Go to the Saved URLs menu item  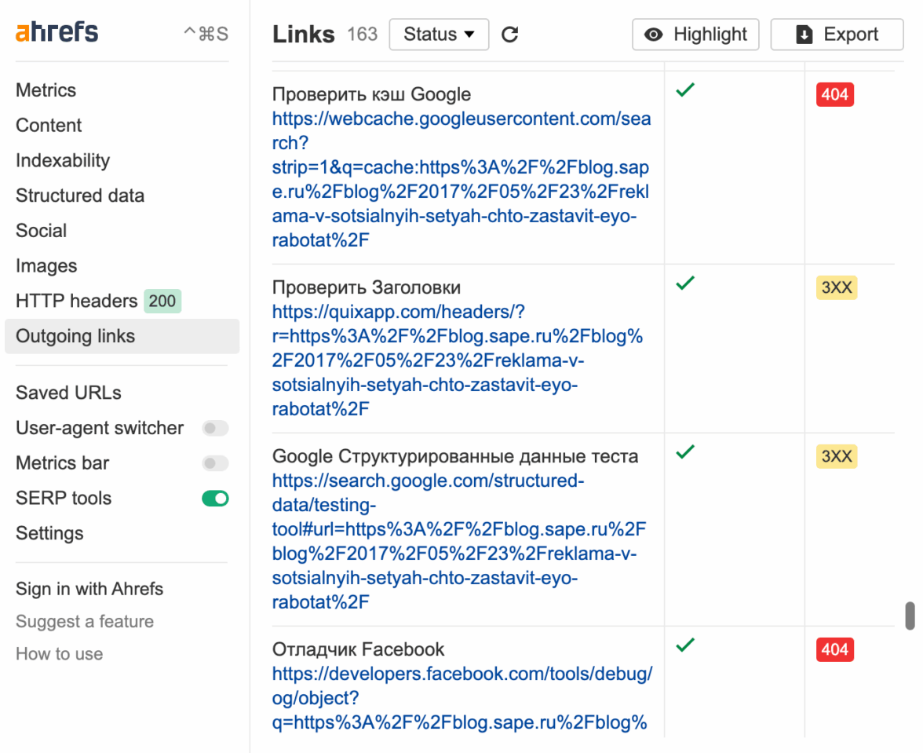(x=68, y=393)
